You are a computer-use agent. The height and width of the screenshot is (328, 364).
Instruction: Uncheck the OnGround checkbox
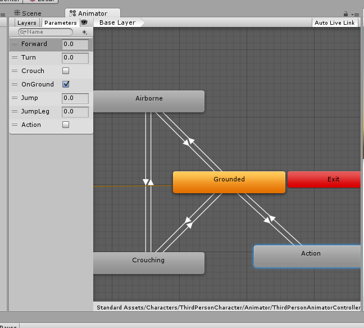coord(66,84)
